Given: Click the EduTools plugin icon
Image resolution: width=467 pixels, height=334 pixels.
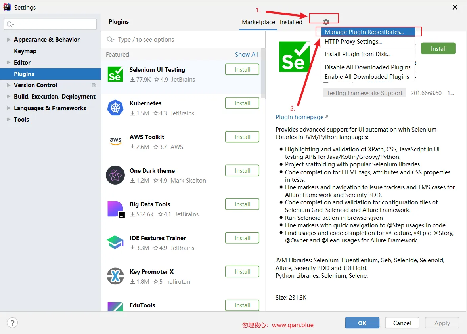Looking at the screenshot, I should [x=115, y=307].
